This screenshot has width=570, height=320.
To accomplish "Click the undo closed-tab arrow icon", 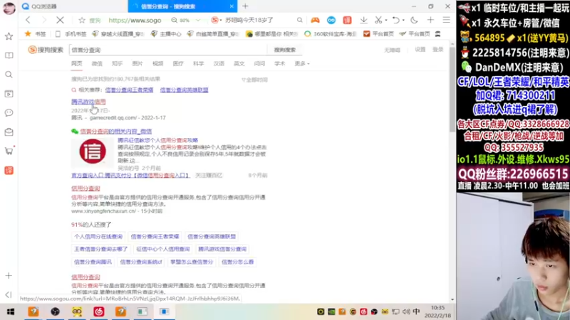I will [396, 21].
